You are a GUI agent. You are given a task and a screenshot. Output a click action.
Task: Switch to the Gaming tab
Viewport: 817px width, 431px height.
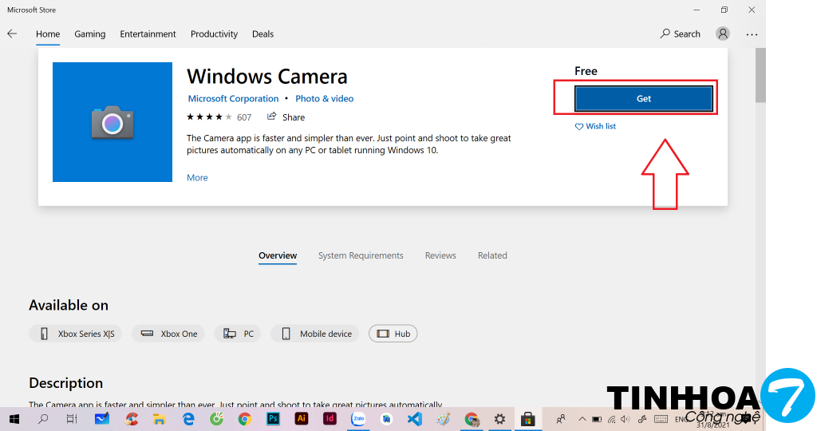tap(90, 34)
